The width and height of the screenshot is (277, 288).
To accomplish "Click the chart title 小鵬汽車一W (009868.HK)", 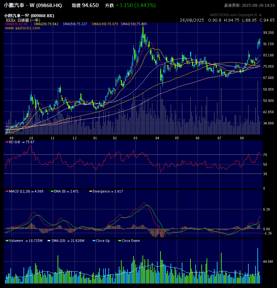I will click(29, 15).
